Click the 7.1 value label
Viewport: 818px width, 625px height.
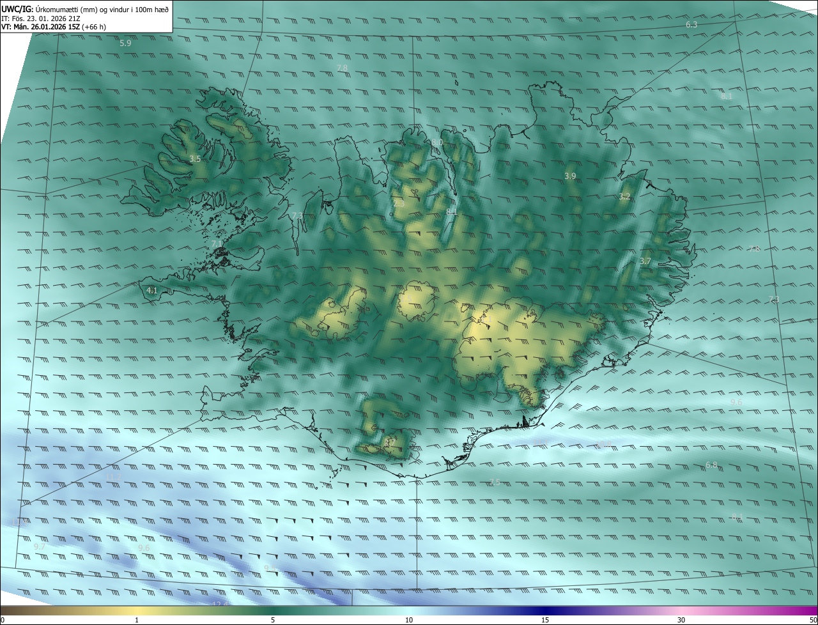(x=217, y=243)
